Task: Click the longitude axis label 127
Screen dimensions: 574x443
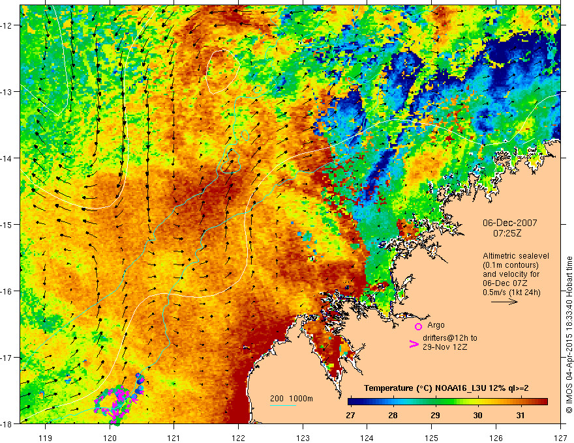Action: pyautogui.click(x=560, y=438)
